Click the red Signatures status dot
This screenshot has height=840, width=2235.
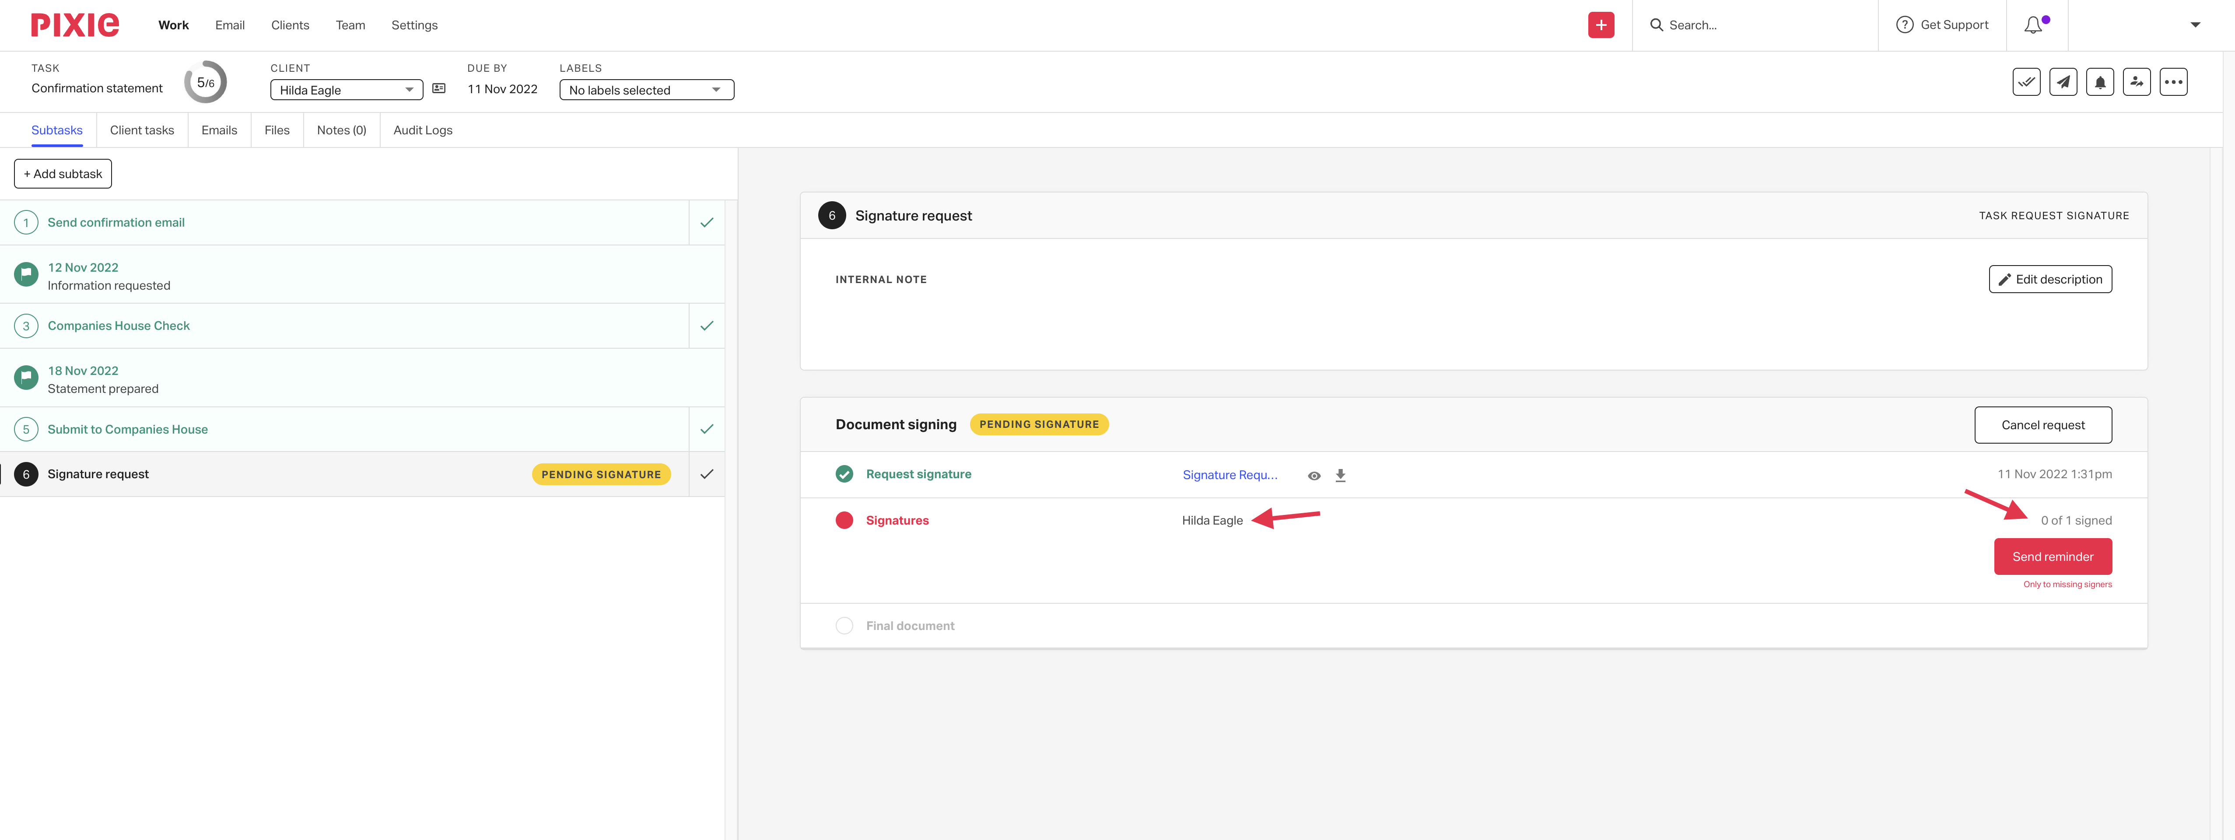844,520
